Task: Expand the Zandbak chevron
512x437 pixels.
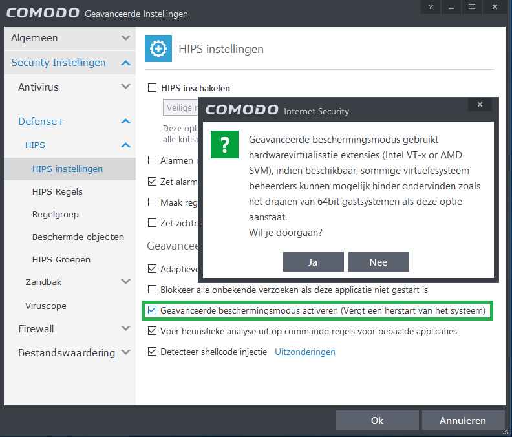Action: [x=125, y=282]
